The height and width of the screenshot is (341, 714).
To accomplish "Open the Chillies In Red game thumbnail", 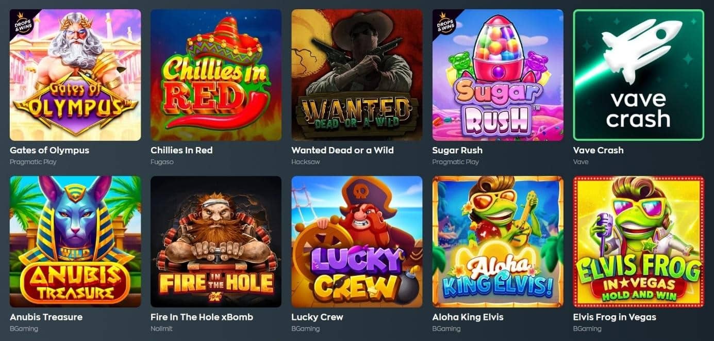I will 216,75.
